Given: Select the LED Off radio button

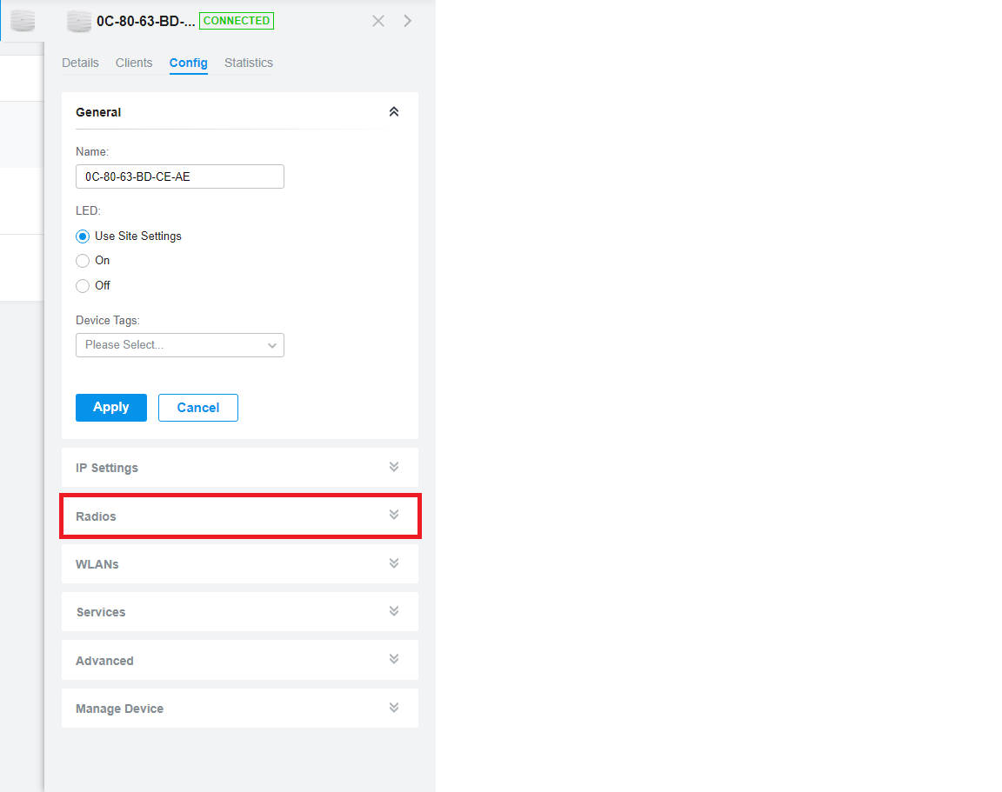Looking at the screenshot, I should click(83, 286).
